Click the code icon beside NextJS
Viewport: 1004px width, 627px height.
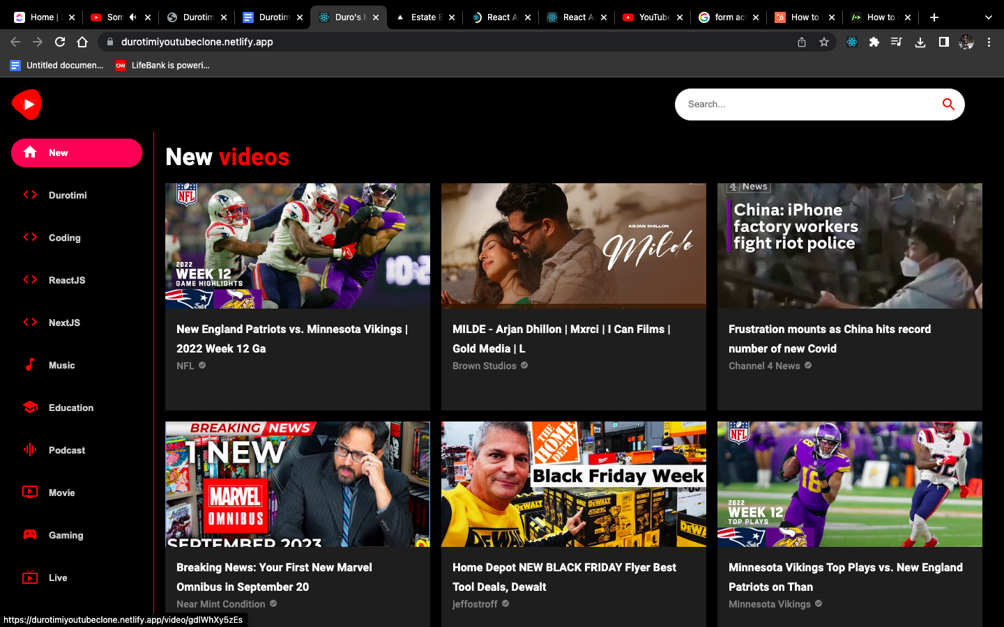pyautogui.click(x=30, y=322)
